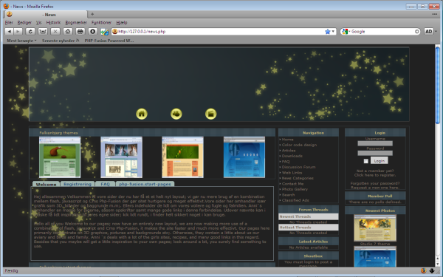This screenshot has height=277, width=443.
Task: Open the Mest besøgte bookmarks dropdown
Action: tap(21, 41)
